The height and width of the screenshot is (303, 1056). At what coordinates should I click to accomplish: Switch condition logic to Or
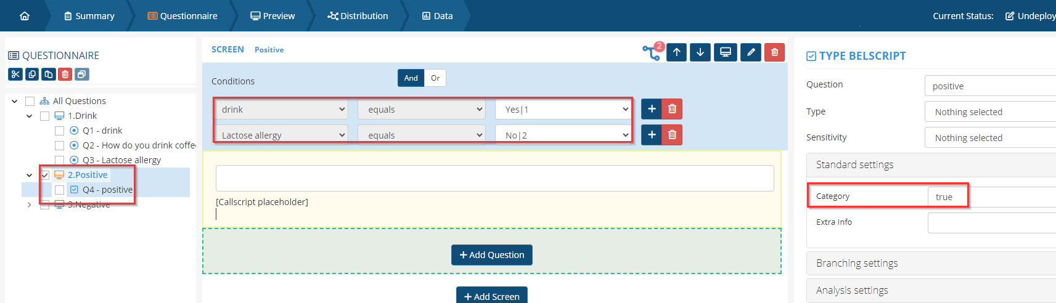click(435, 78)
